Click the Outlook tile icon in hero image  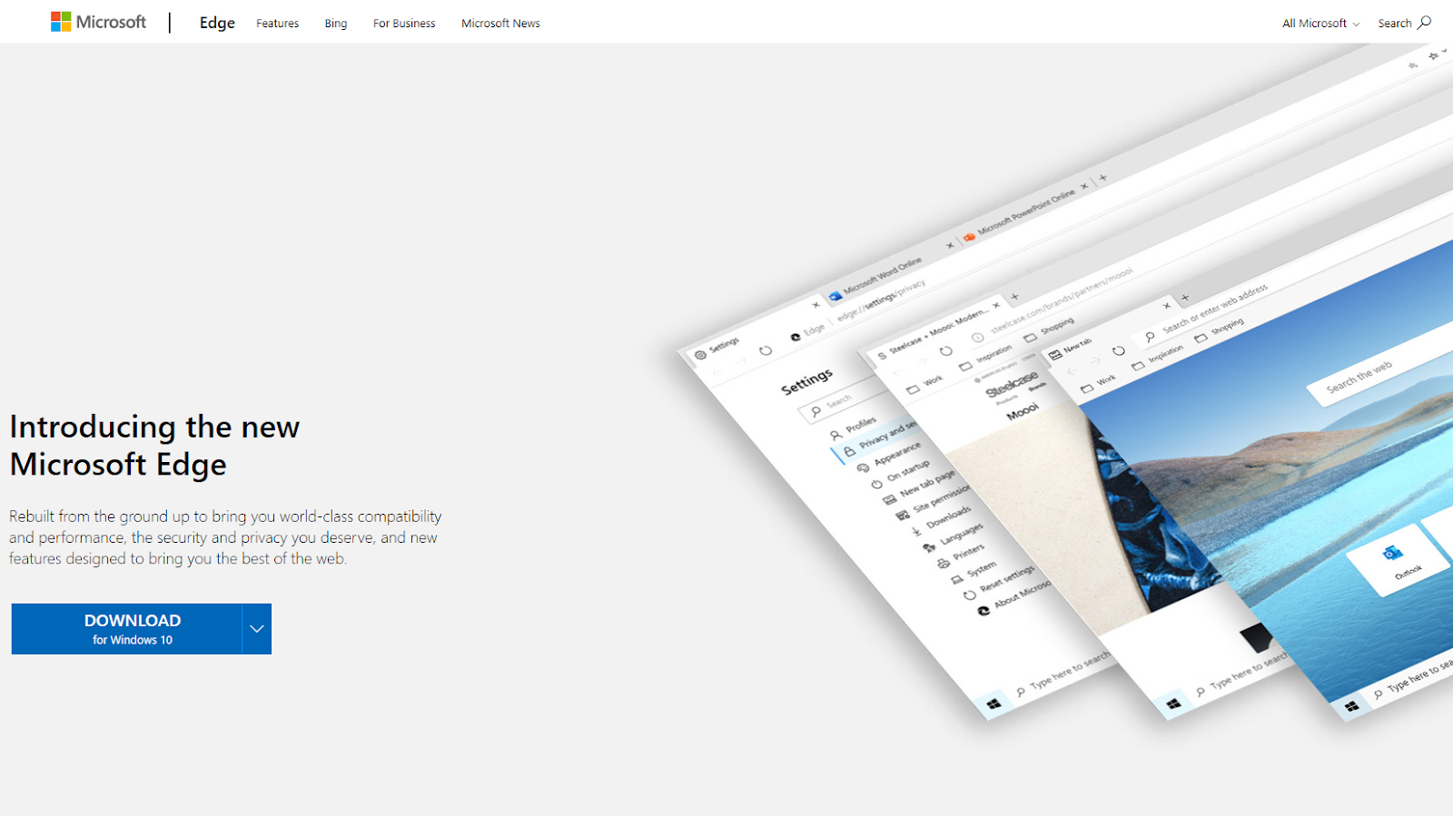pyautogui.click(x=1392, y=553)
